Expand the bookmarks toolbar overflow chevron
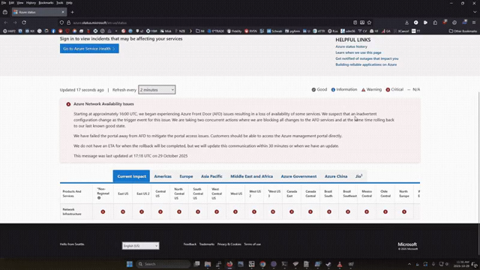This screenshot has height=270, width=480. pos(190,31)
